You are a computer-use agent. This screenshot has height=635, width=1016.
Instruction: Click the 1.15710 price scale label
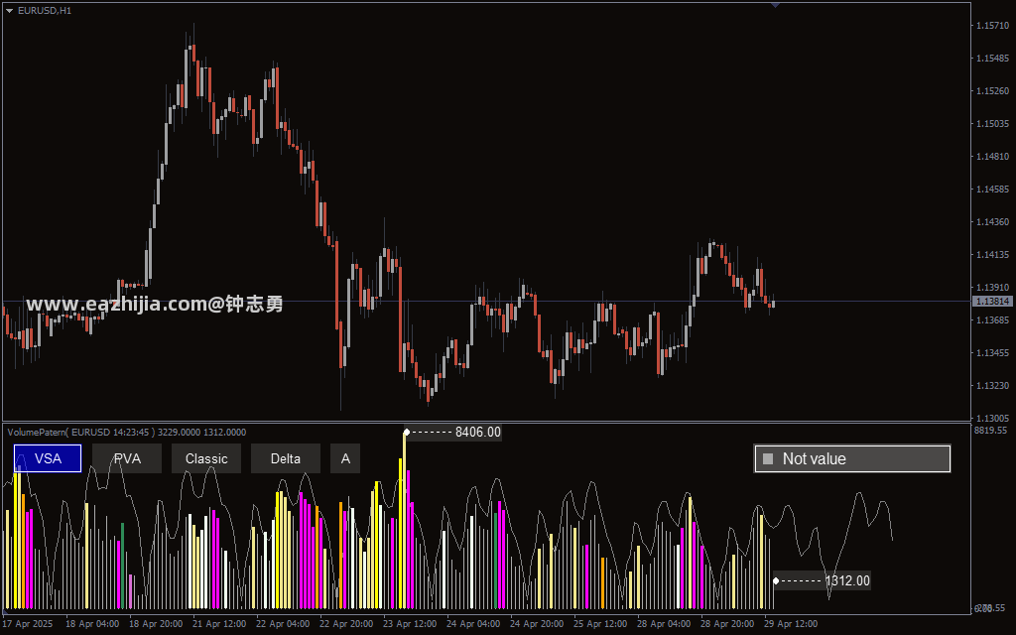[x=992, y=25]
